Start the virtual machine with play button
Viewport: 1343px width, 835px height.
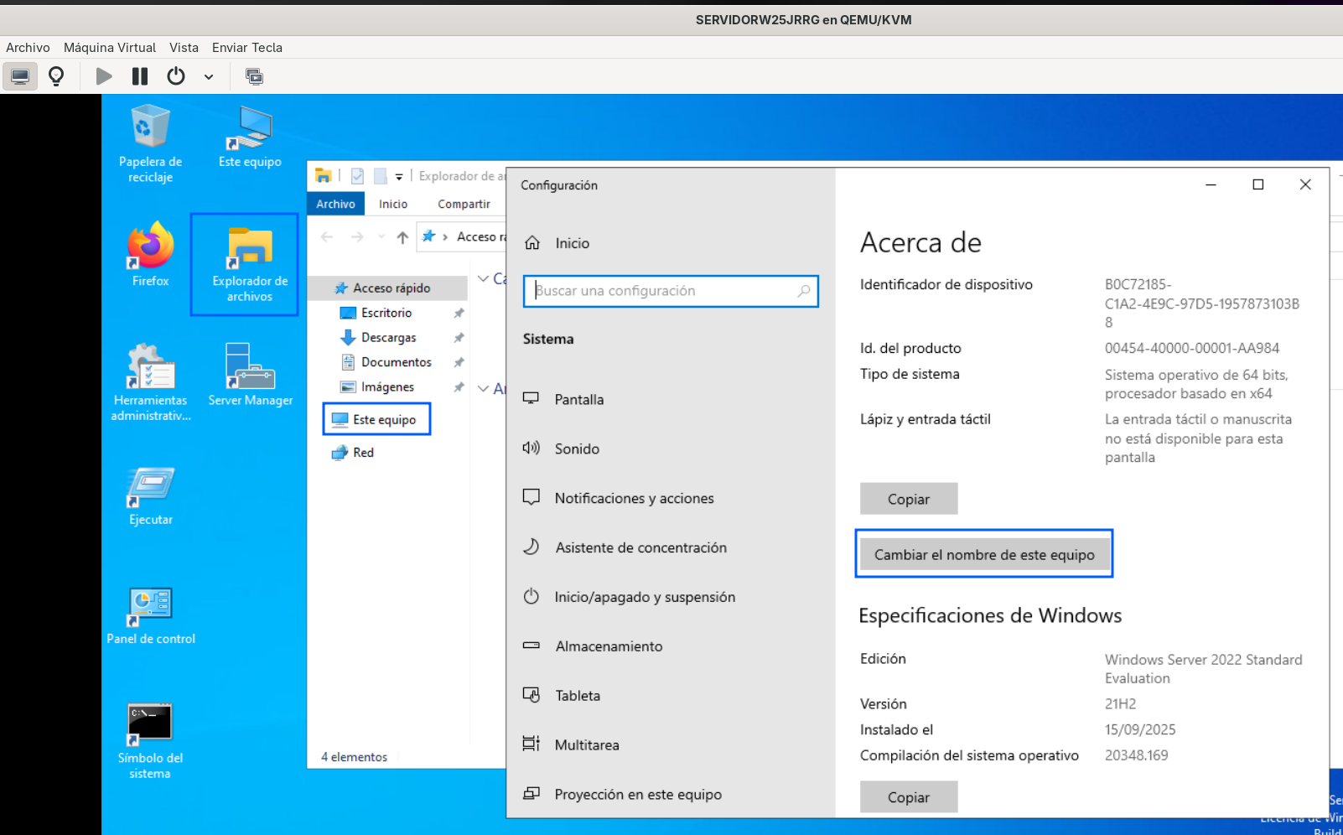[104, 76]
